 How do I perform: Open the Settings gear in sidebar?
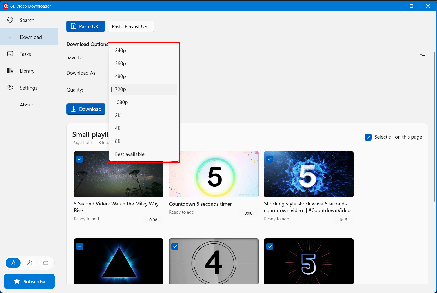pyautogui.click(x=10, y=88)
